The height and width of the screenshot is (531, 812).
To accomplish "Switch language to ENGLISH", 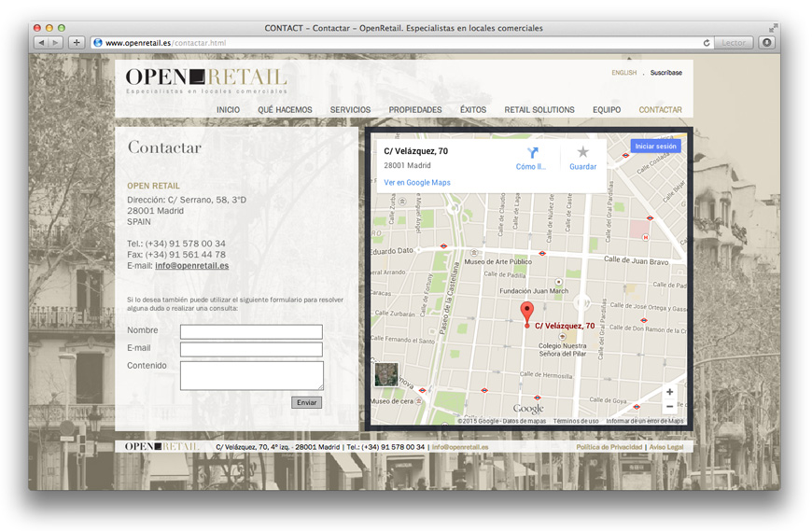I will [624, 73].
